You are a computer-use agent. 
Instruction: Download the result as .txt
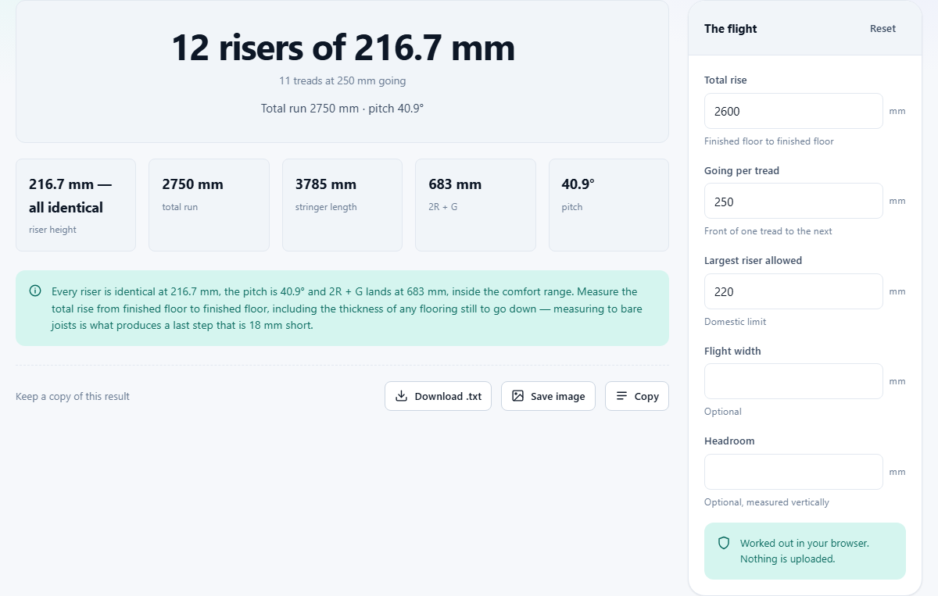click(x=438, y=396)
